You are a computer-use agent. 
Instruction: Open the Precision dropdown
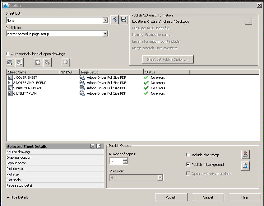(x=160, y=177)
